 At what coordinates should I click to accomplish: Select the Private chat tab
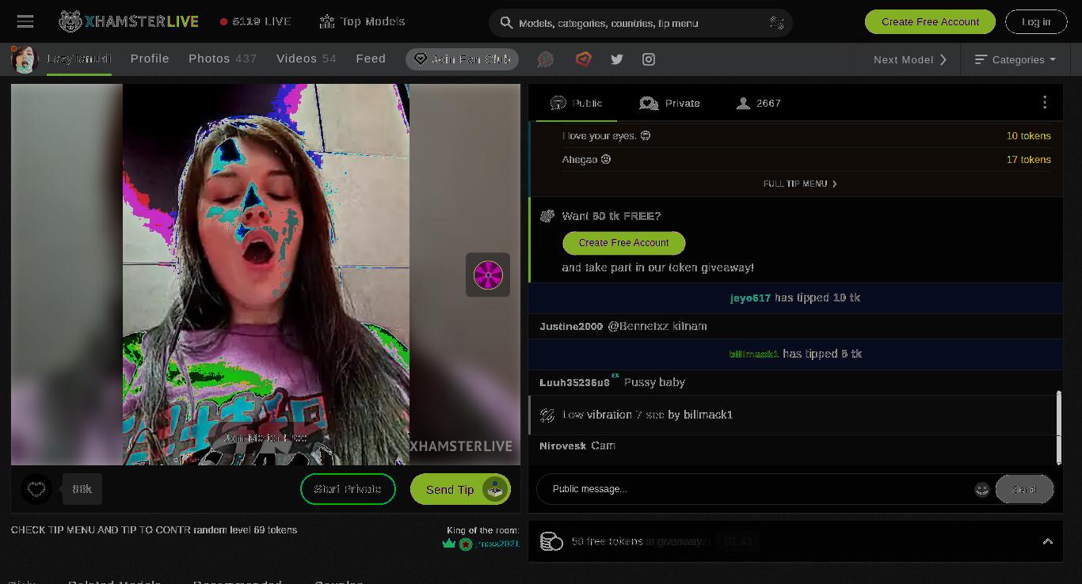669,103
